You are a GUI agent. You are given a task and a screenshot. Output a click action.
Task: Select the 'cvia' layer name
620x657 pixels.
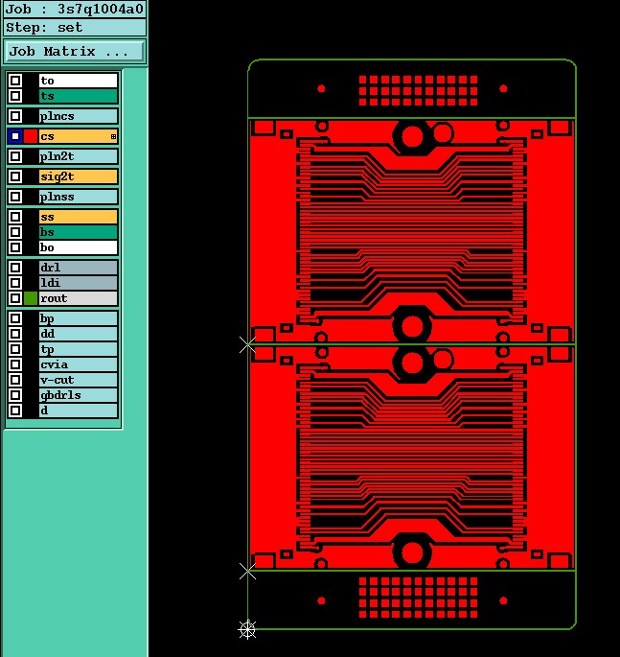[79, 364]
